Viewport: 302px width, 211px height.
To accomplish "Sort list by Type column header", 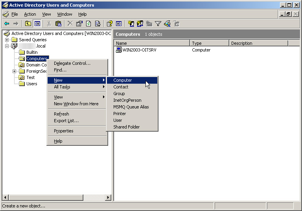I will click(x=209, y=43).
